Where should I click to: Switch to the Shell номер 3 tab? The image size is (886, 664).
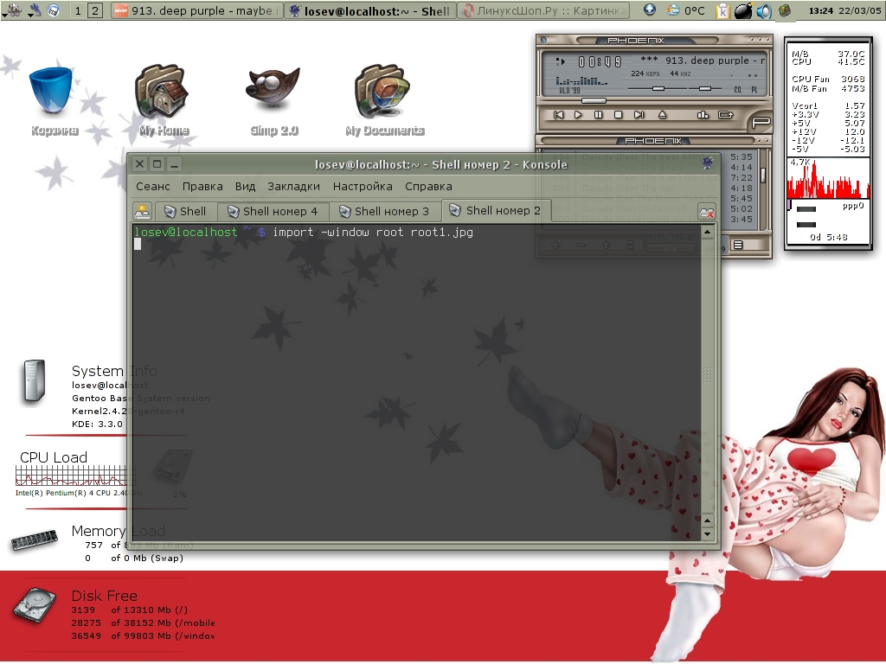coord(385,212)
